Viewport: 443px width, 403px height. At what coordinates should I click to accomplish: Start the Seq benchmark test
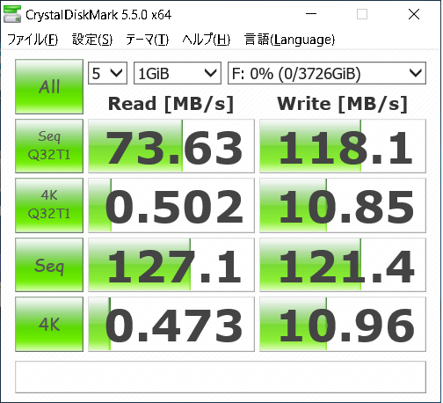49,265
